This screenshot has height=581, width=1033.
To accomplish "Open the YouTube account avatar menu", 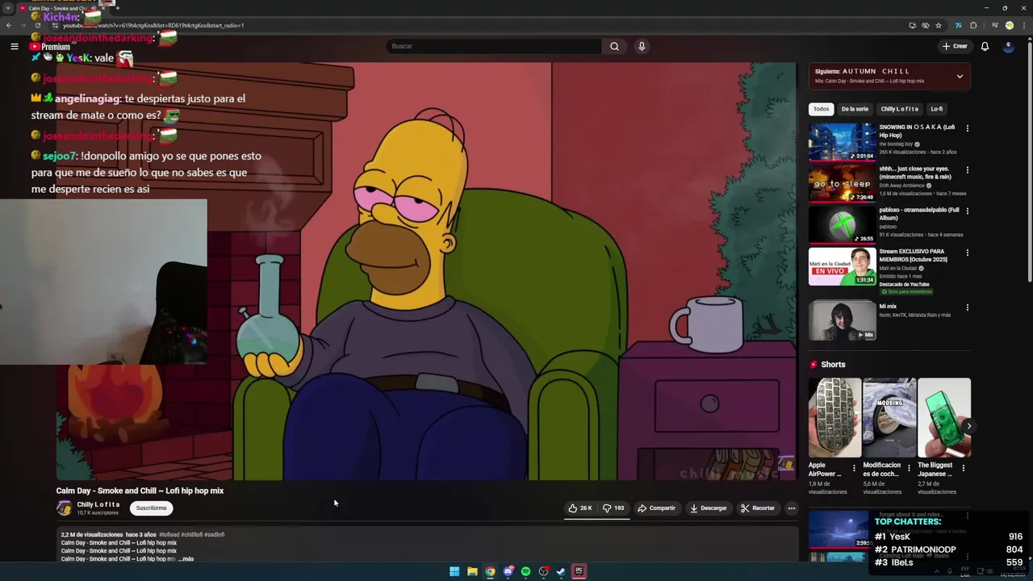I will (x=1008, y=46).
